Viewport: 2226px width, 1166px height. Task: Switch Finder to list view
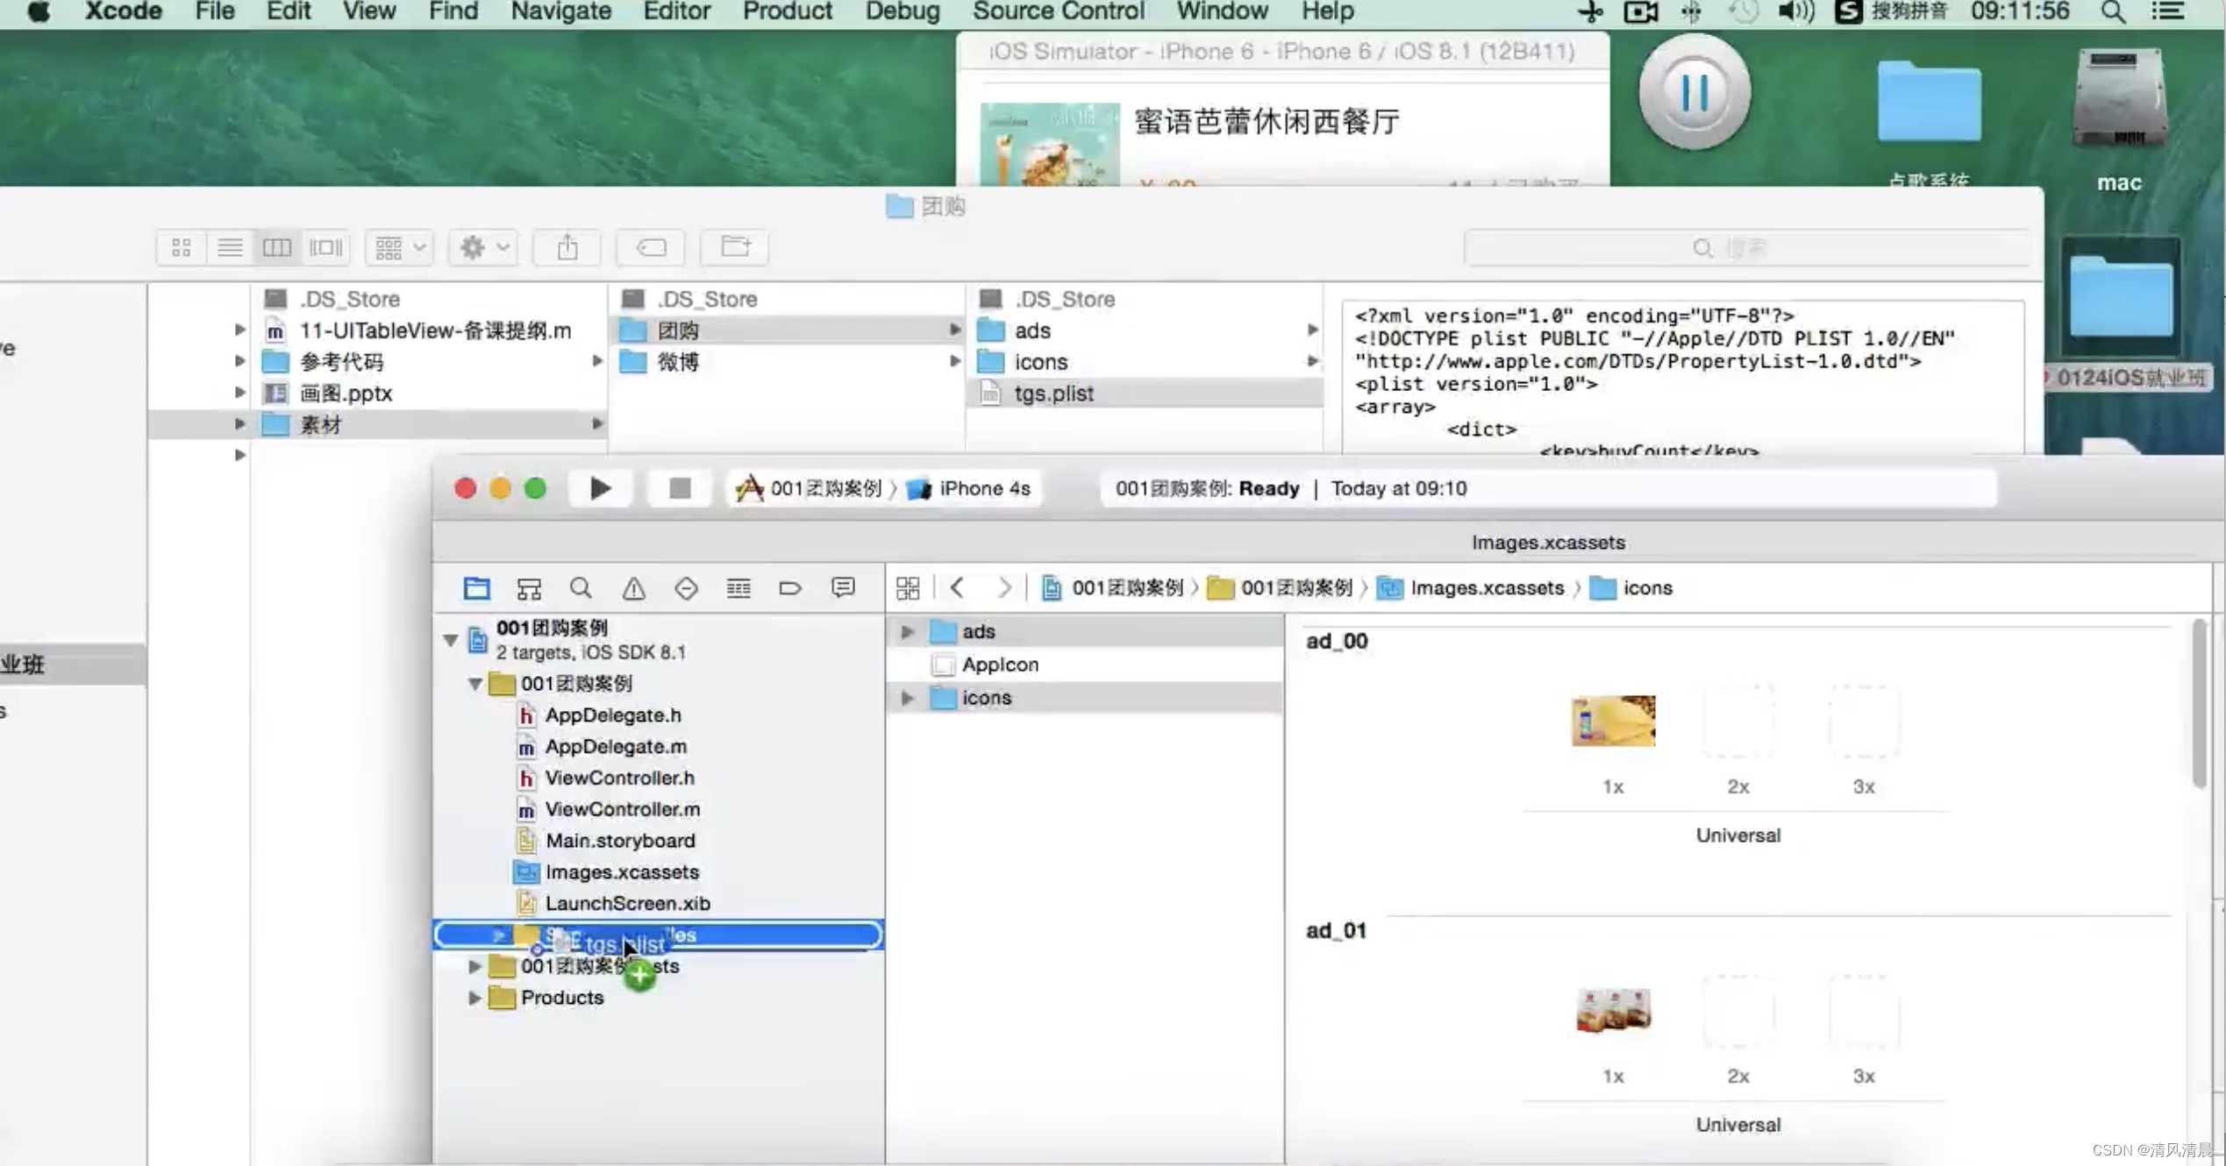tap(230, 248)
